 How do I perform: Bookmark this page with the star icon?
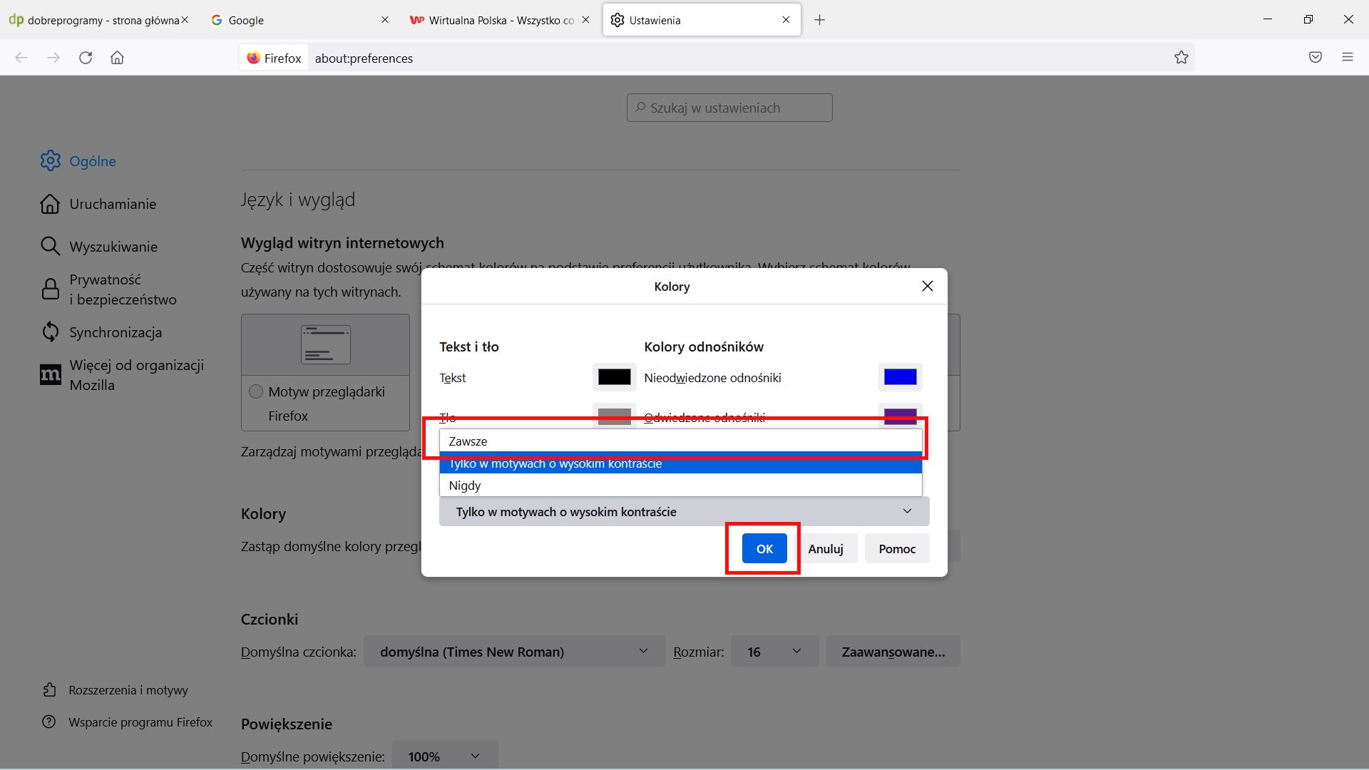pos(1181,57)
